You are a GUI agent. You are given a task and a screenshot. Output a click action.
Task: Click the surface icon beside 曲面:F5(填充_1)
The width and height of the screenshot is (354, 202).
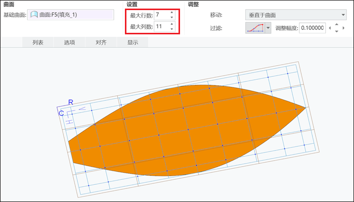pyautogui.click(x=34, y=15)
